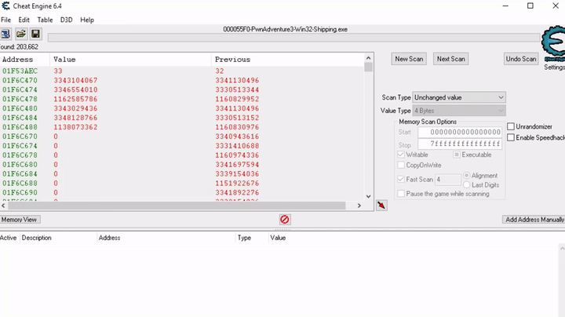The image size is (565, 317).
Task: Toggle the Enable Speedhack checkbox
Action: click(511, 137)
